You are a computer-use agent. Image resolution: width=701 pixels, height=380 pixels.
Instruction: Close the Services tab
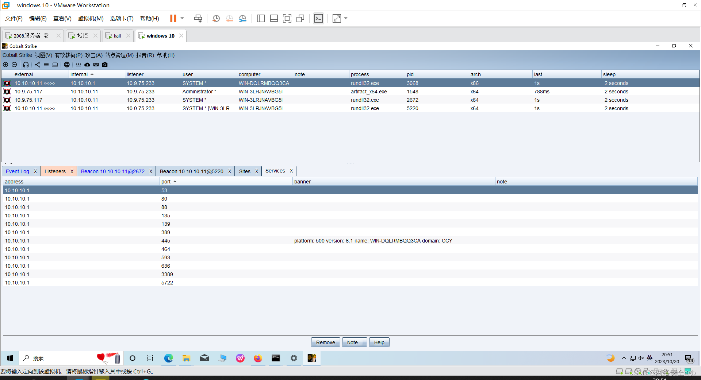(291, 171)
